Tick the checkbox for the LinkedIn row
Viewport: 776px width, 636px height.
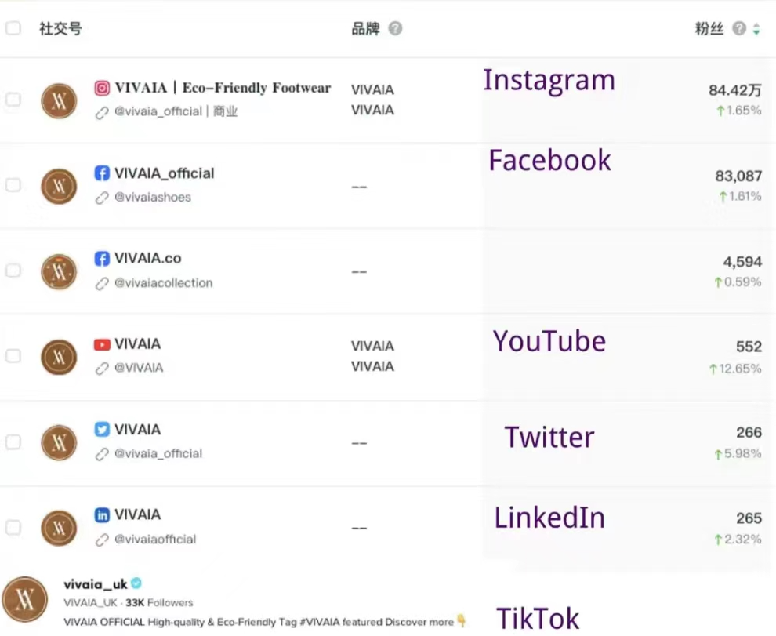click(x=13, y=528)
